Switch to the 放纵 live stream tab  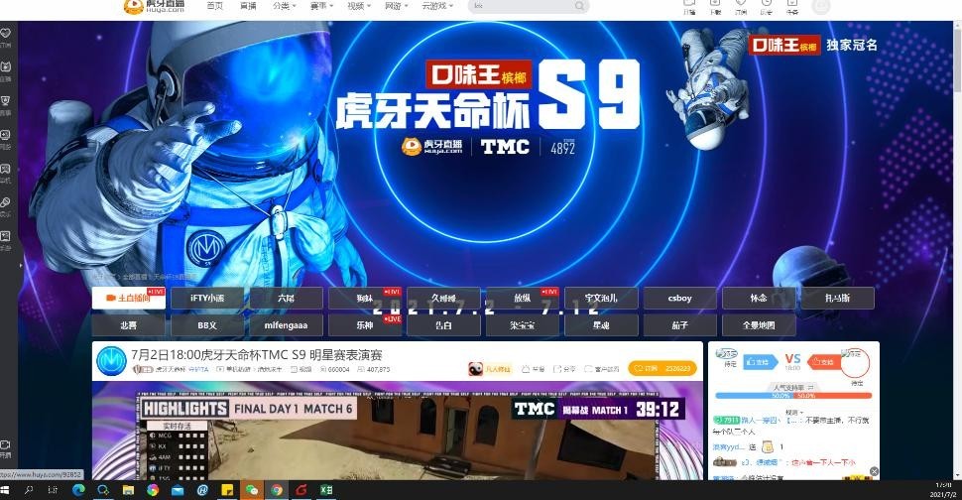522,299
